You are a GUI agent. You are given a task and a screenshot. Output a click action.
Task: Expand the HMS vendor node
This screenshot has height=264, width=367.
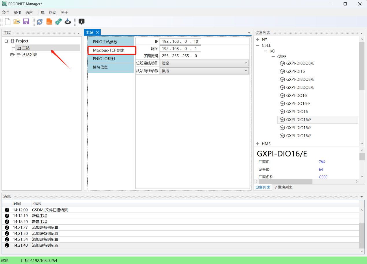258,144
